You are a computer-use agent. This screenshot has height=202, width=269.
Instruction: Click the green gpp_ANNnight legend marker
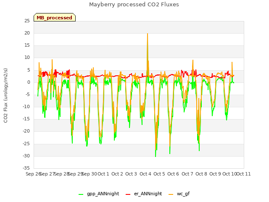click(x=81, y=194)
